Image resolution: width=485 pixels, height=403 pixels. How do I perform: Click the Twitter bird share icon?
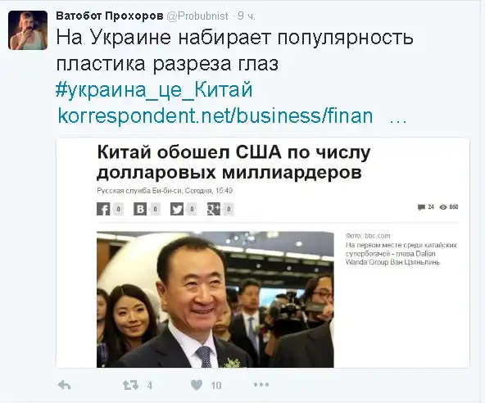tap(177, 209)
